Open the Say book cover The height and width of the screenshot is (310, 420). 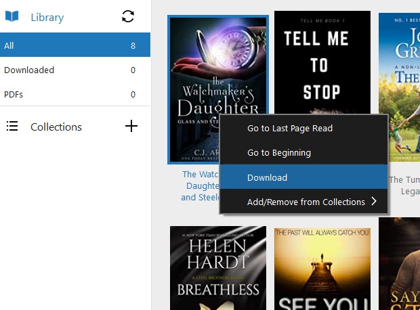coord(400,264)
